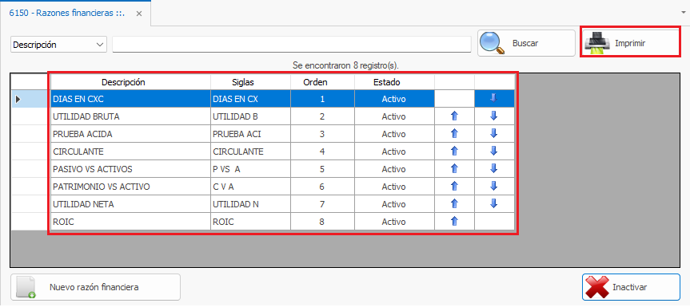Image resolution: width=690 pixels, height=307 pixels.
Task: Select the ROIC description cell
Action: (130, 222)
